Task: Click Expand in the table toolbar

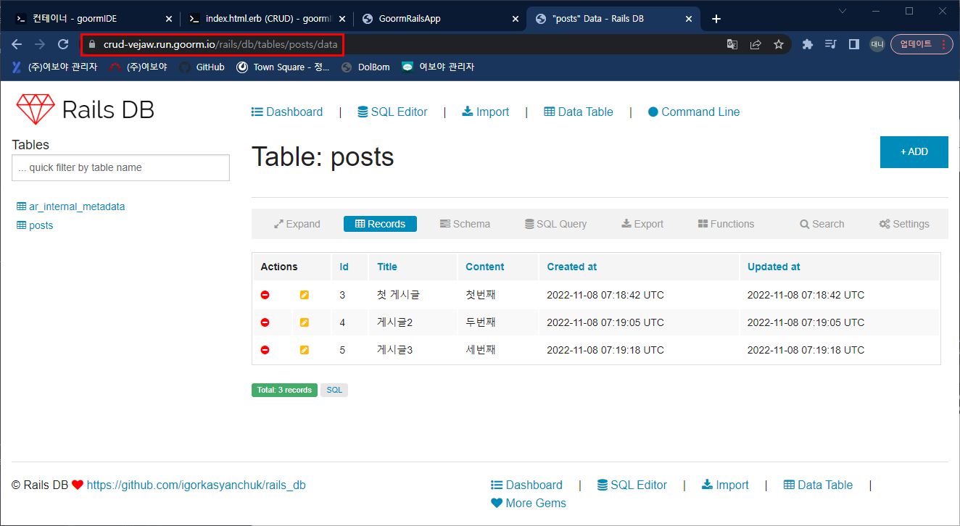Action: pyautogui.click(x=297, y=224)
